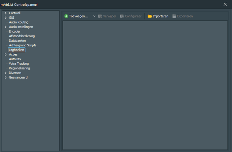Expand the Geavanceerd tree node
The image size is (232, 152).
point(5,78)
